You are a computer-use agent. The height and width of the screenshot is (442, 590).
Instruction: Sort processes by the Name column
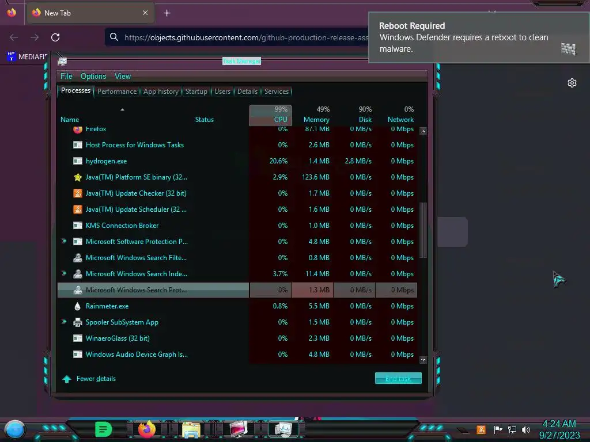pos(70,120)
